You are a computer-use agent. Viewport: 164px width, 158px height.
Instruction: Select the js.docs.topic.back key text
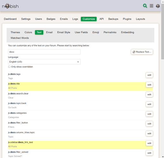(17, 103)
